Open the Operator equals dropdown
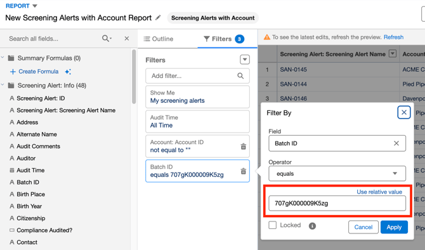Image resolution: width=425 pixels, height=250 pixels. point(337,173)
